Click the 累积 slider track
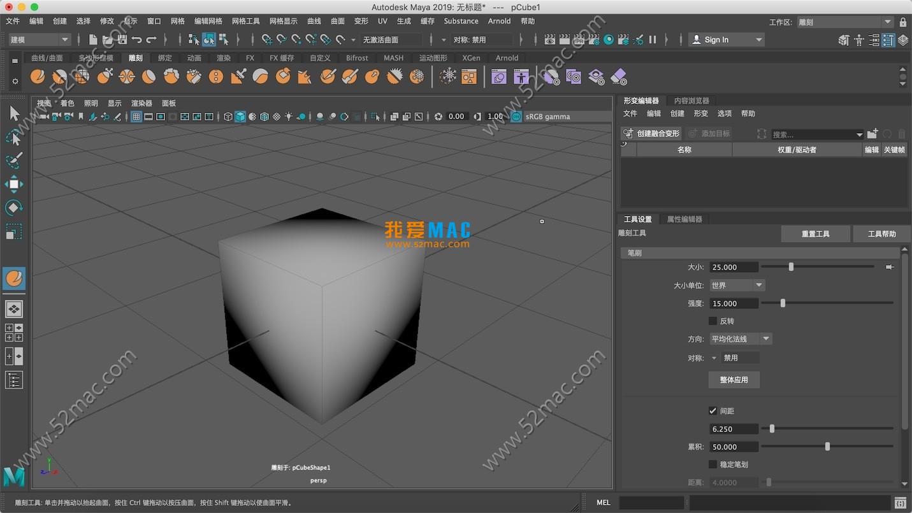 (827, 447)
